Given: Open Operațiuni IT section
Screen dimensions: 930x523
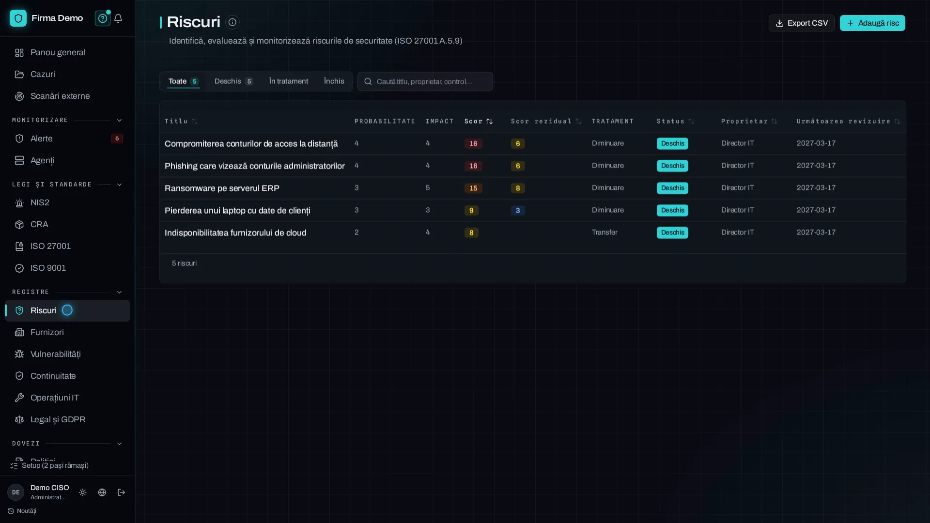Looking at the screenshot, I should coord(67,398).
